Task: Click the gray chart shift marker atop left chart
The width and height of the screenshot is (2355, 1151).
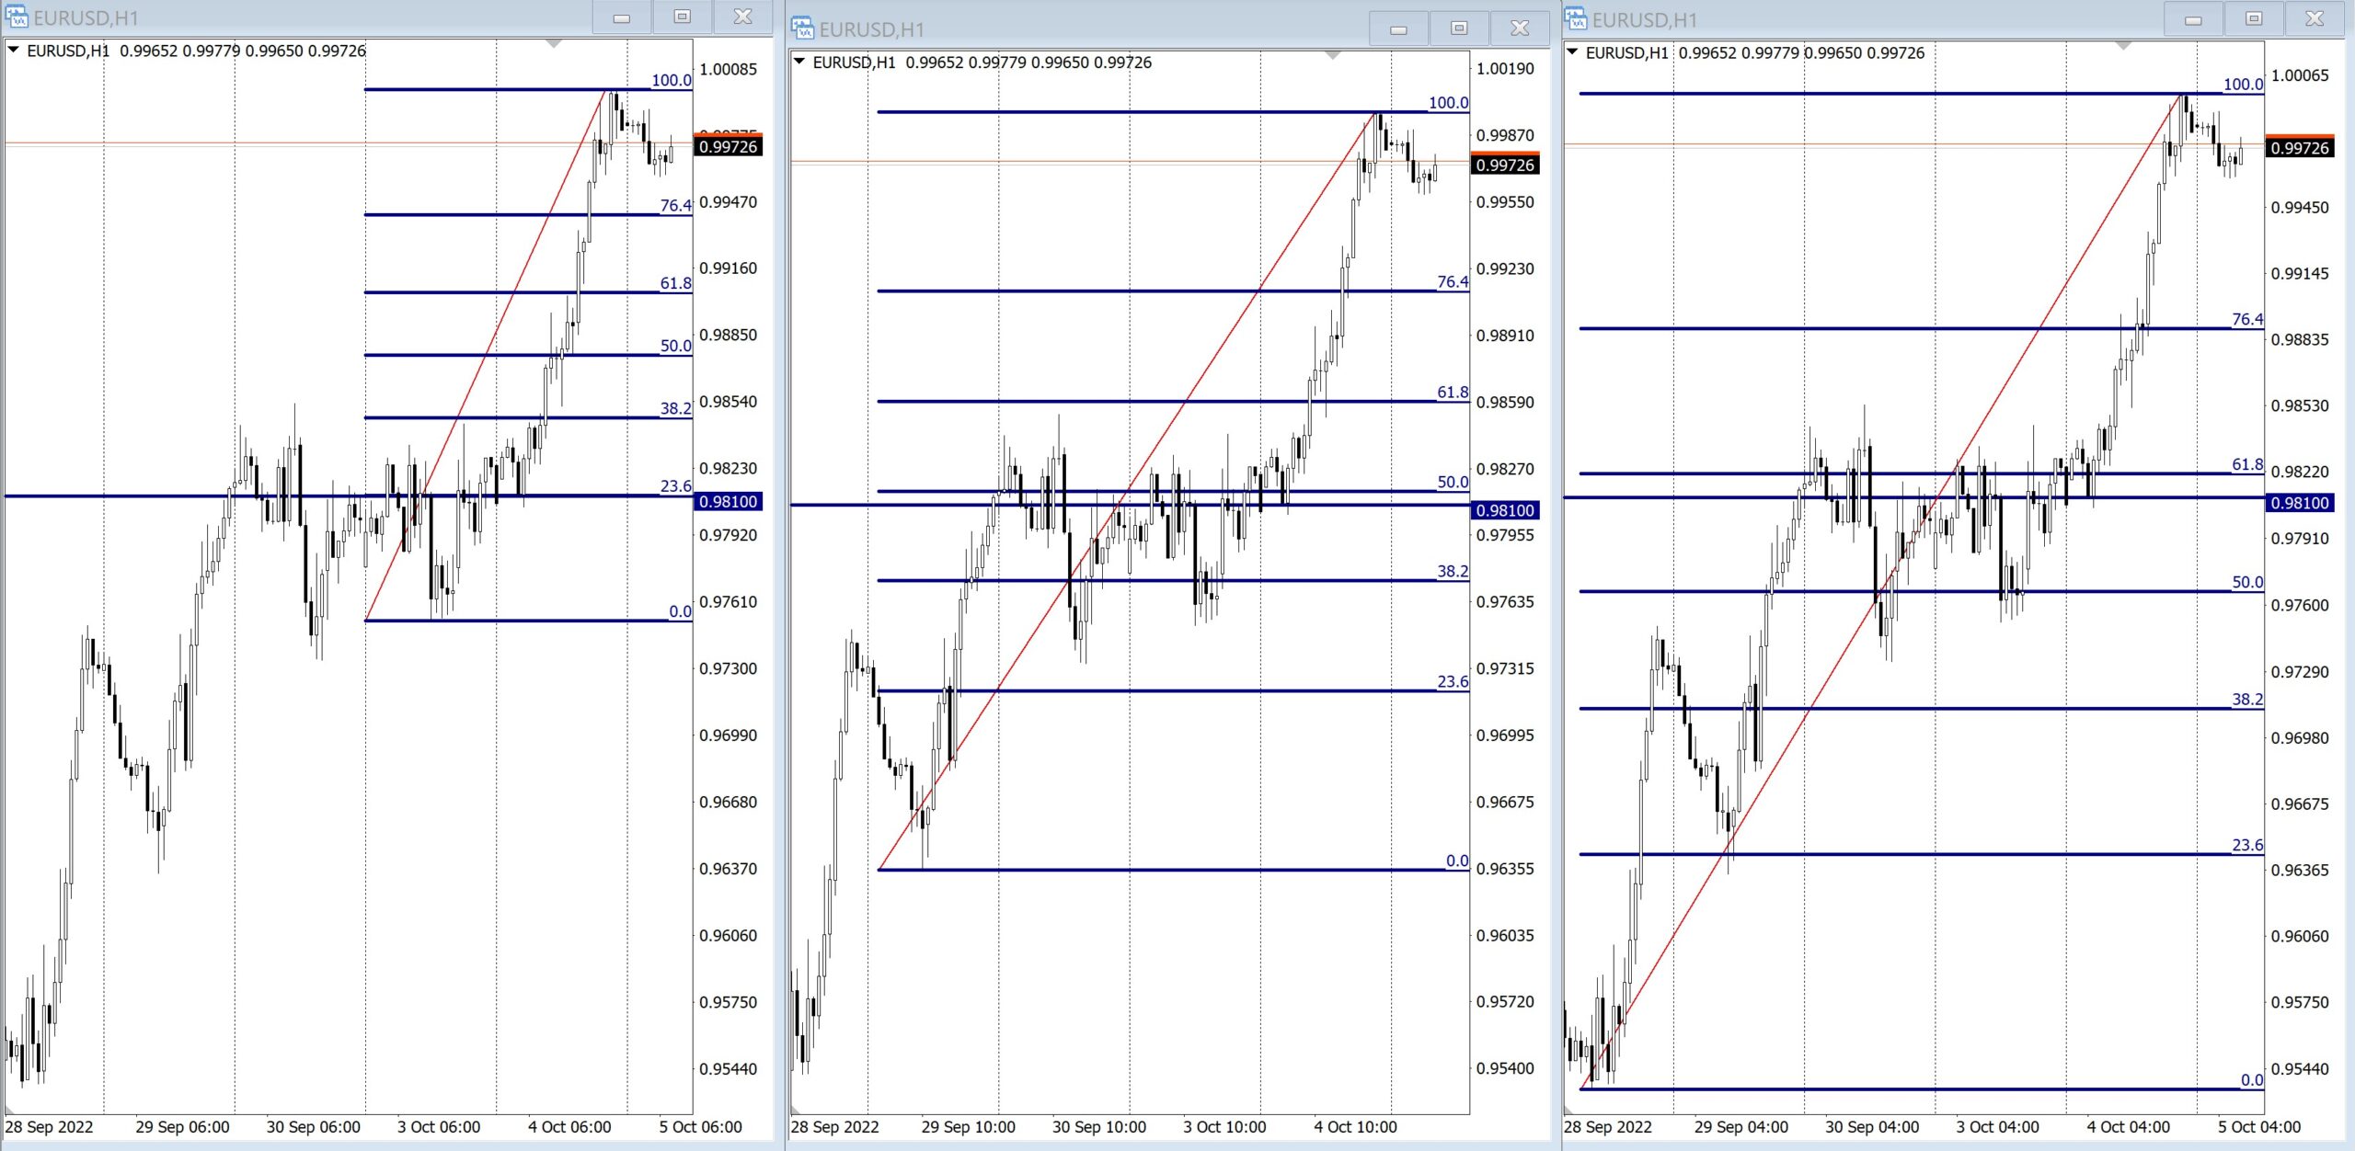Action: 553,44
